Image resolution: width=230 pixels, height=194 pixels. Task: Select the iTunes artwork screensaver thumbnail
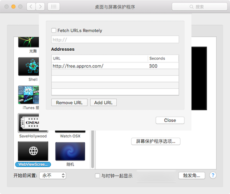[x=28, y=95]
